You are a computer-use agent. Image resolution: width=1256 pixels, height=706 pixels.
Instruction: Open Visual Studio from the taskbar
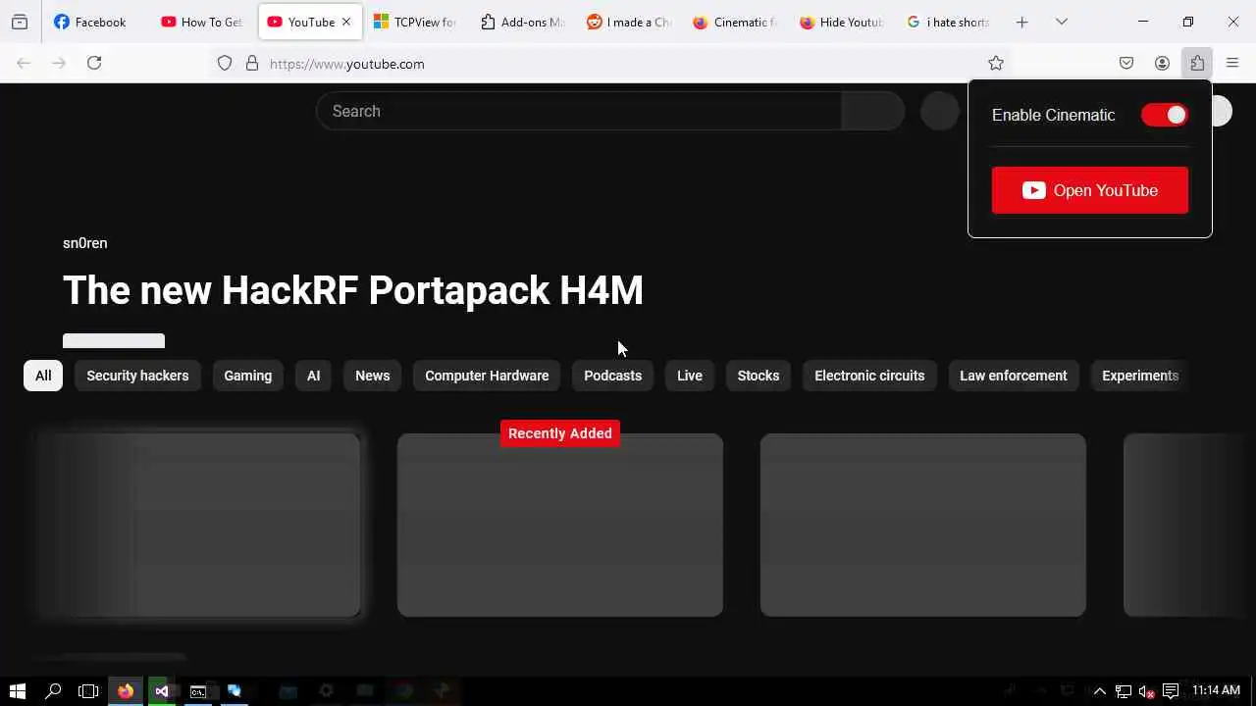pos(162,691)
